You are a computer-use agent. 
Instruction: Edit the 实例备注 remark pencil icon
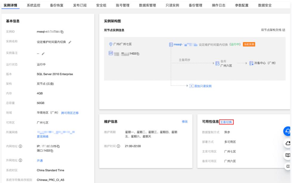(43, 54)
